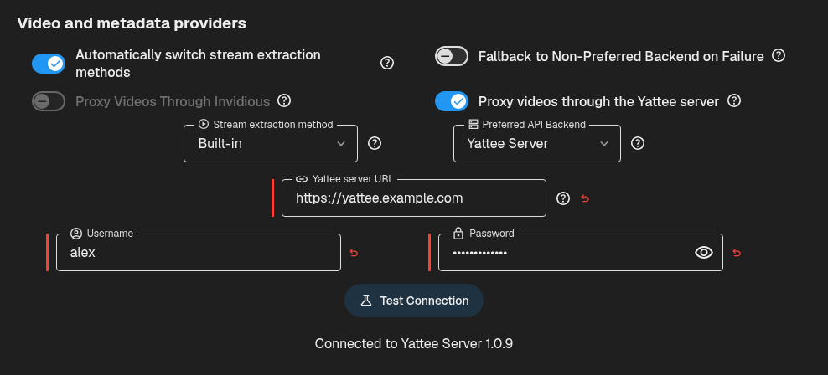Screen dimensions: 828x375
Task: Toggle automatic switching of stream extraction methods
Action: [49, 64]
